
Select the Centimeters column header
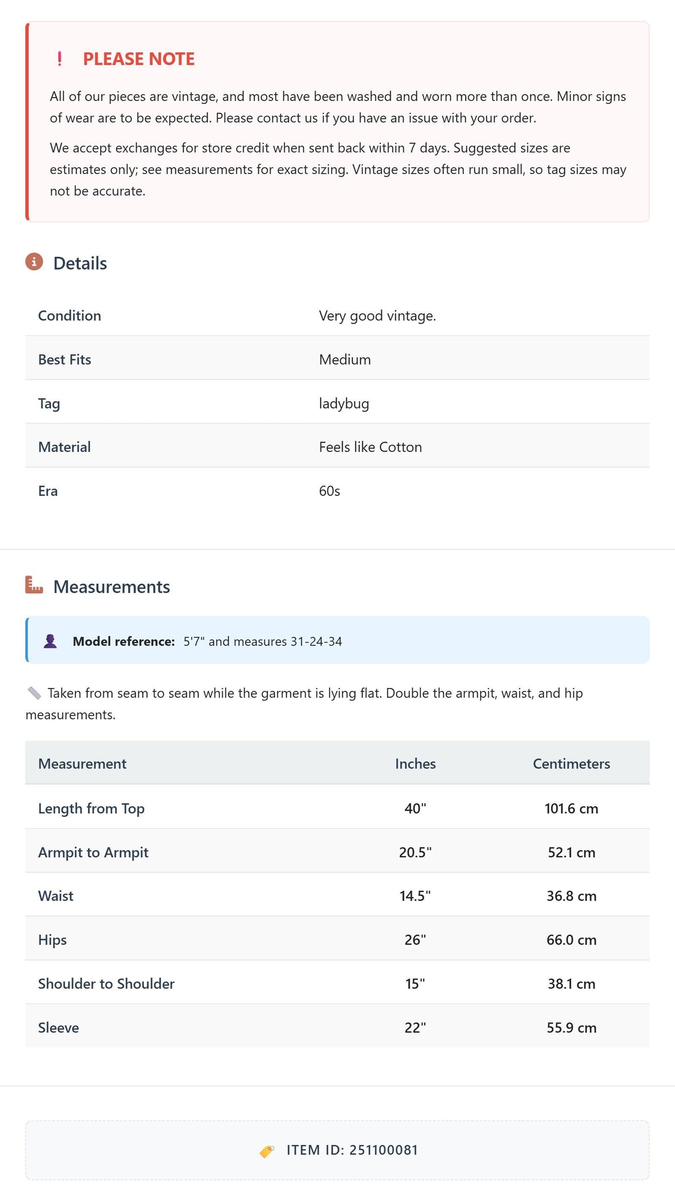coord(571,764)
